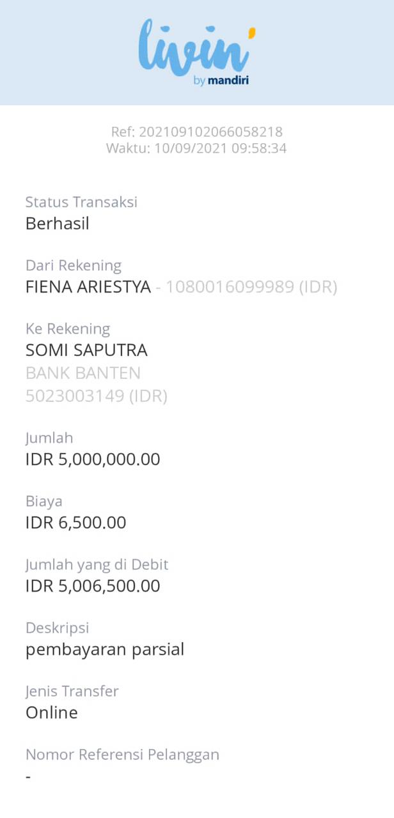Click the Jenis Transfer value Online
394x818 pixels.
pos(51,713)
